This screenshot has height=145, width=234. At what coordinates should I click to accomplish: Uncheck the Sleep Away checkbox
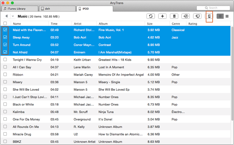pos(5,37)
